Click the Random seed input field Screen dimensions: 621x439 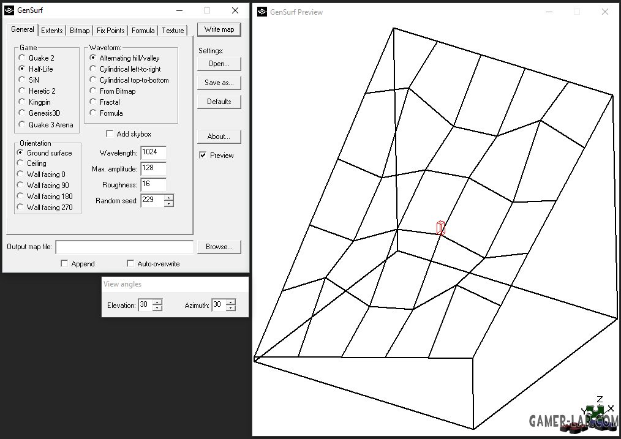pyautogui.click(x=152, y=200)
